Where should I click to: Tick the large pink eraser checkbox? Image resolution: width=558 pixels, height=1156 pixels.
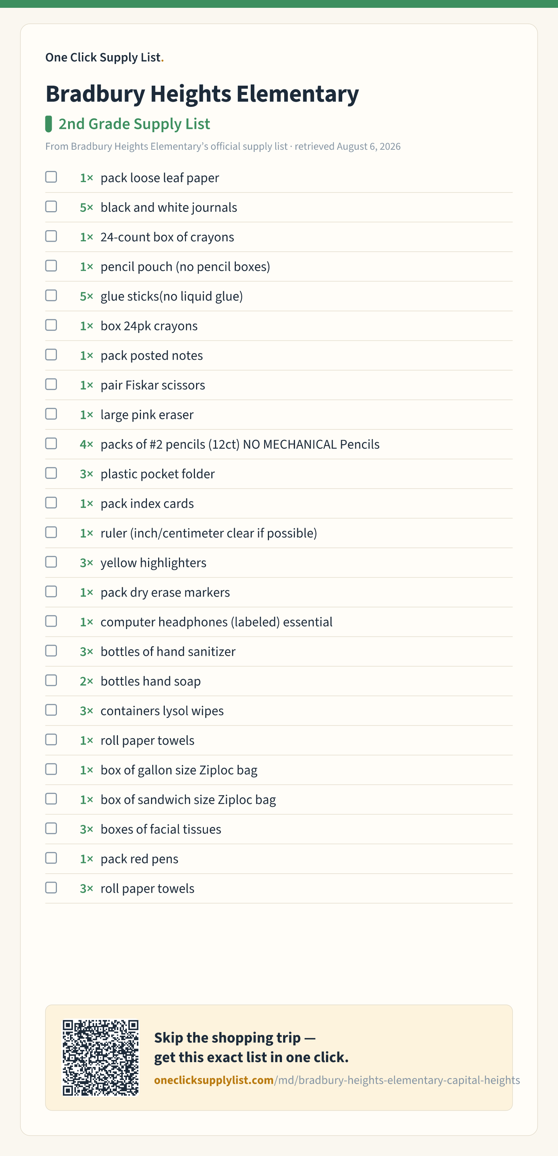tap(51, 414)
